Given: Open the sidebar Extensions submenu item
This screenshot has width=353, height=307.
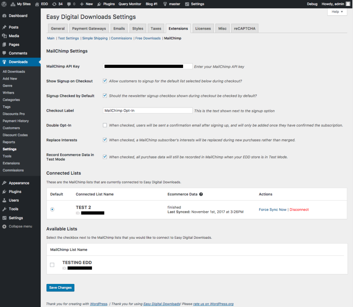Looking at the screenshot, I should coord(11,163).
